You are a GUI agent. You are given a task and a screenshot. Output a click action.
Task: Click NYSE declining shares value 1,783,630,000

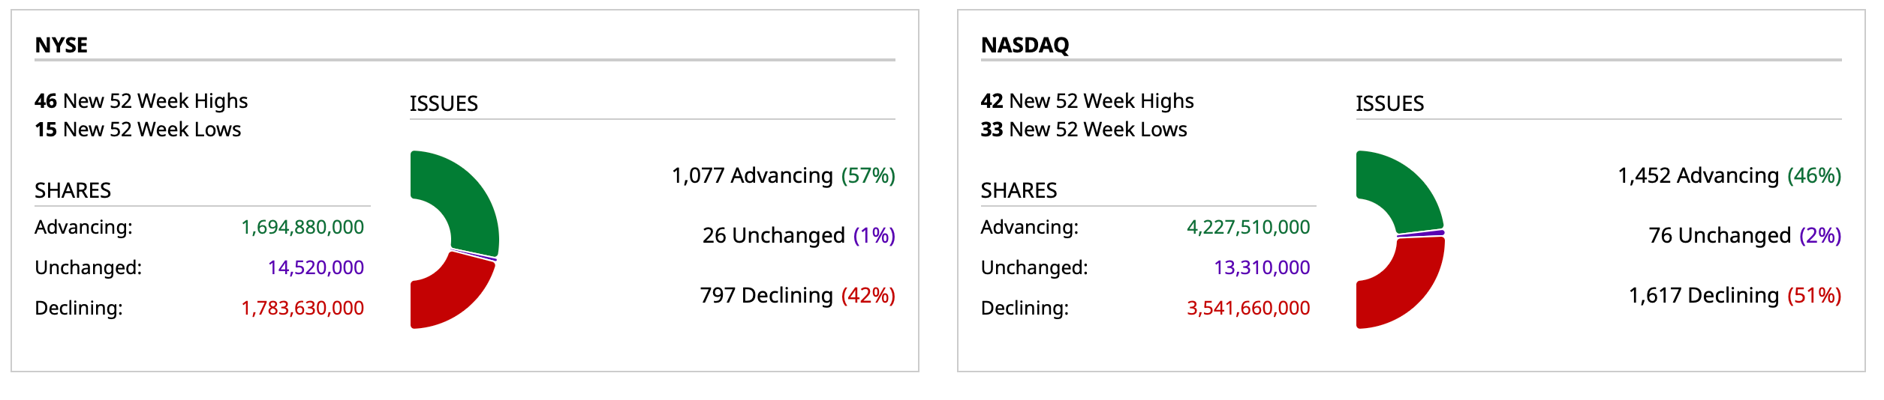302,308
